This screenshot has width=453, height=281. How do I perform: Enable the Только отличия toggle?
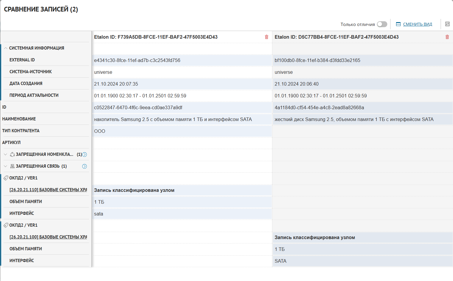[x=382, y=24]
